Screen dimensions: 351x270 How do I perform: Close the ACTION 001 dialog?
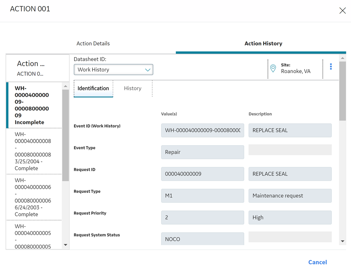(342, 11)
